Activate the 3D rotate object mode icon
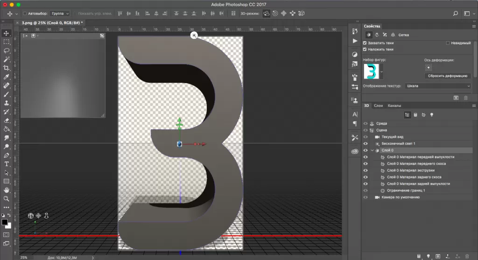The image size is (478, 260). [266, 14]
